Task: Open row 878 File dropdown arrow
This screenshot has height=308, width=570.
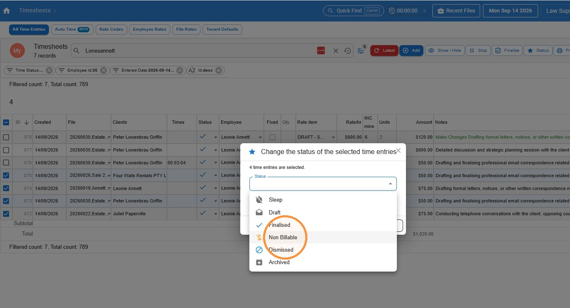Action: click(109, 137)
